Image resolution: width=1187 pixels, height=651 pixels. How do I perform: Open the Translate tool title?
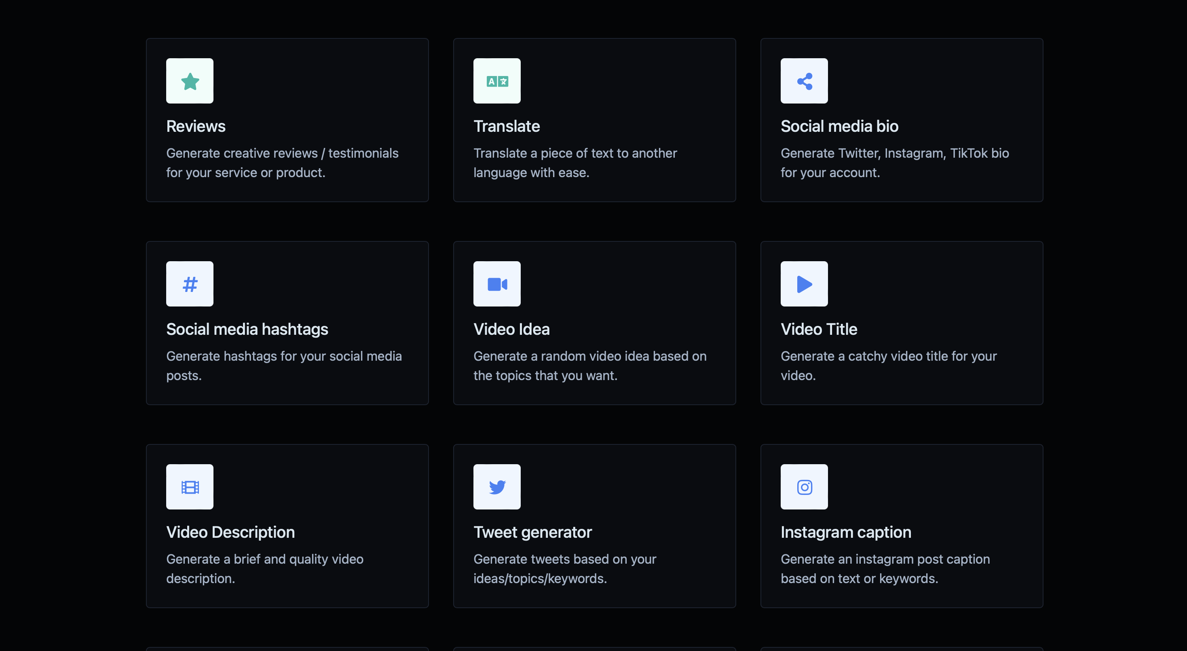507,126
